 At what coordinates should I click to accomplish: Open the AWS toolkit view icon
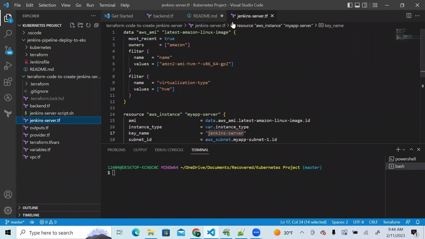pyautogui.click(x=8, y=98)
